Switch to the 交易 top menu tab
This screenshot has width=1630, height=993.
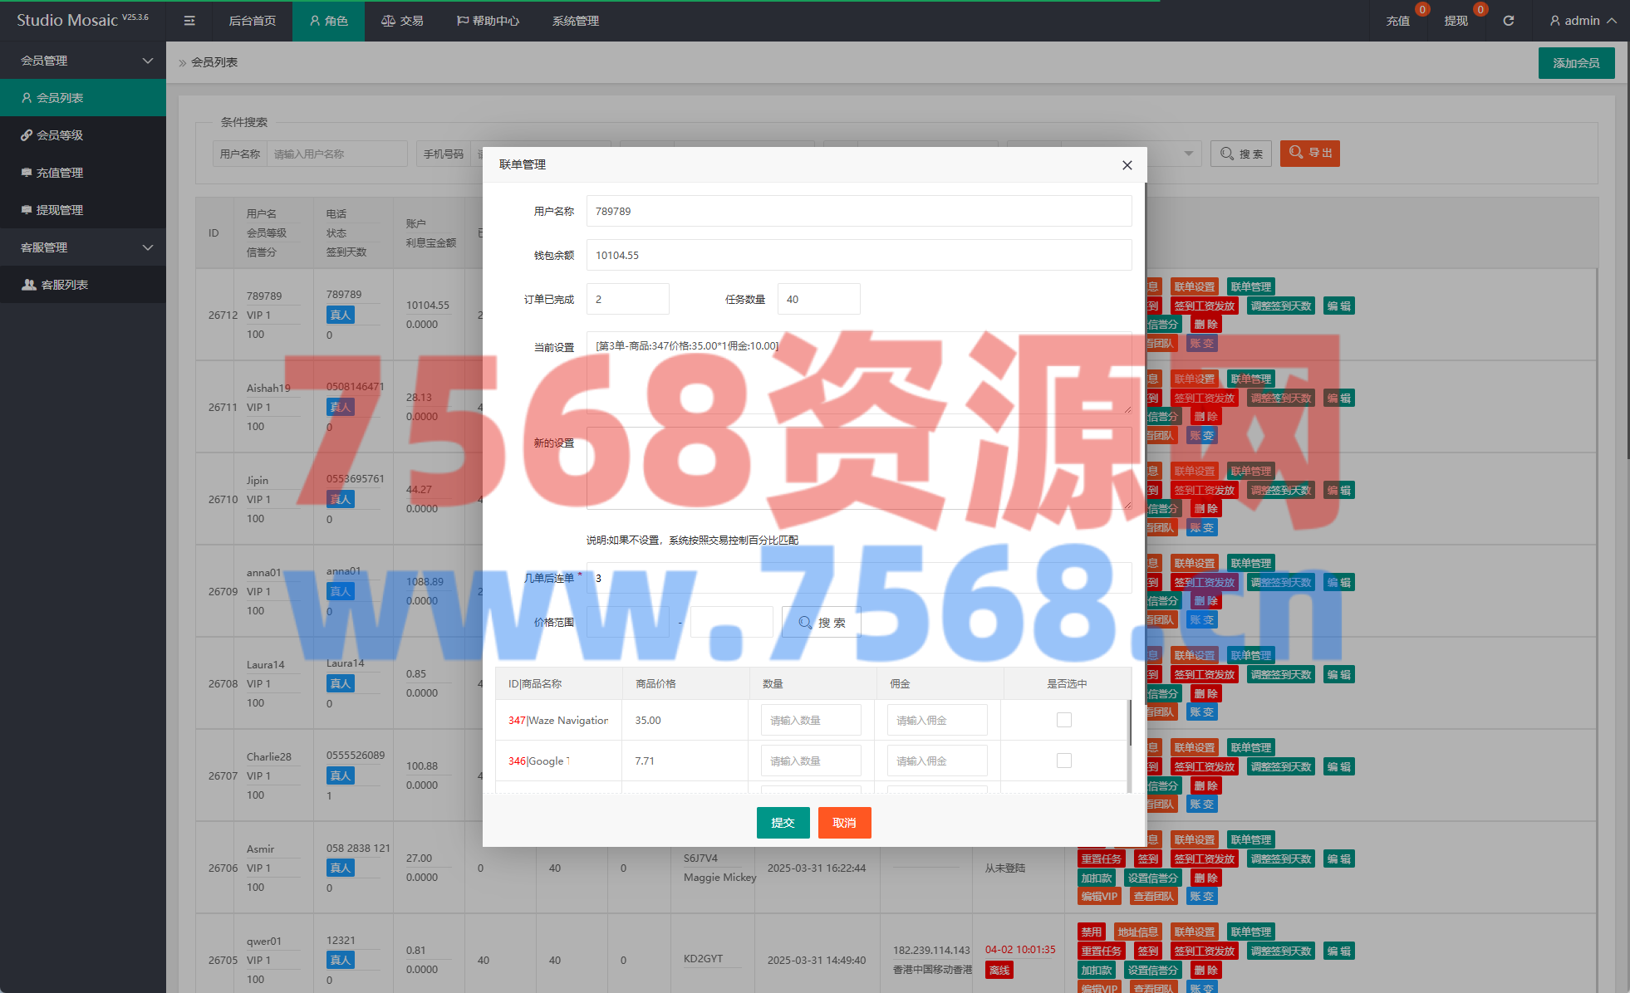point(402,21)
